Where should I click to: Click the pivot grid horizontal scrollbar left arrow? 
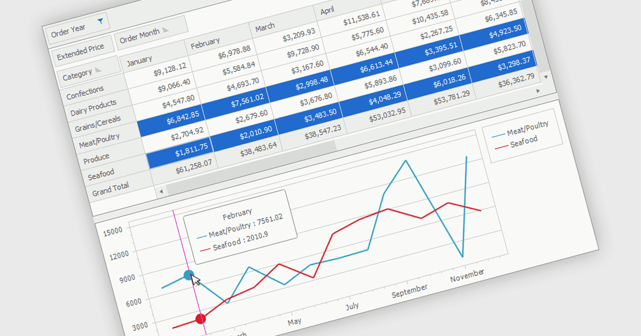[160, 190]
